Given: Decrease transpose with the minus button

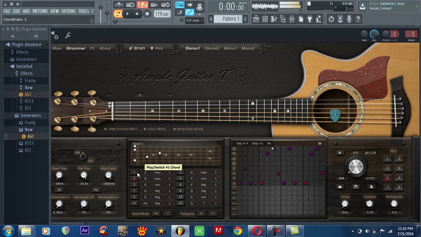Looking at the screenshot, I should pos(212,214).
